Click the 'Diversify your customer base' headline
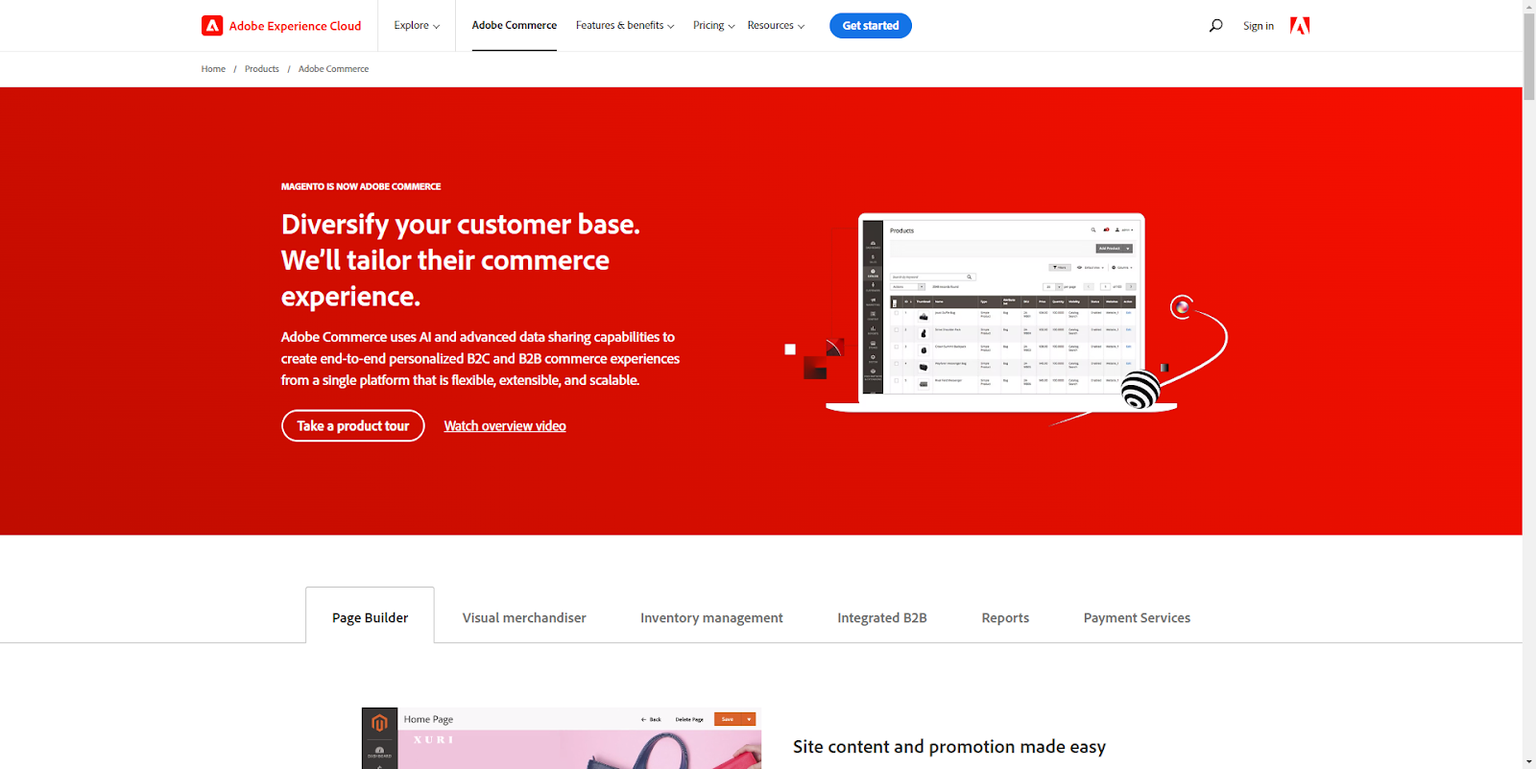The width and height of the screenshot is (1536, 769). 461,260
